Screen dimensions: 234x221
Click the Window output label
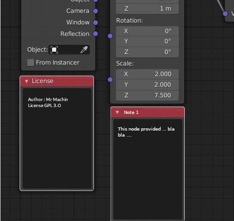[x=78, y=23]
